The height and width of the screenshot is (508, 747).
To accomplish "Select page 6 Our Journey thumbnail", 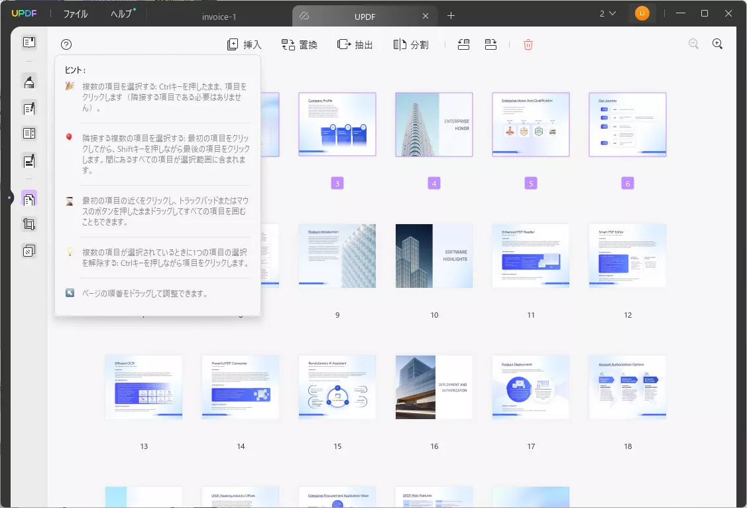I will [x=628, y=125].
